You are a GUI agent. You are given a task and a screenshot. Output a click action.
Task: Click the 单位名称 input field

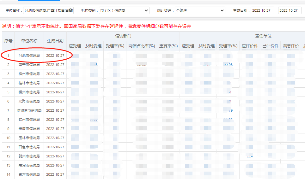pos(46,10)
